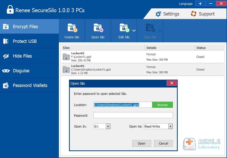Open Support via the lifebuoy icon
227x158 pixels.
pos(194,14)
